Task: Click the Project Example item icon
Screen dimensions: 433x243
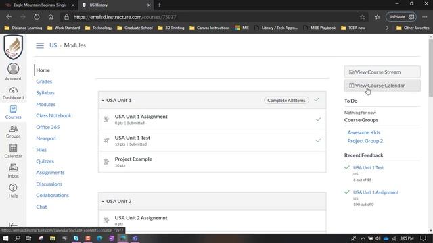Action: click(x=106, y=162)
